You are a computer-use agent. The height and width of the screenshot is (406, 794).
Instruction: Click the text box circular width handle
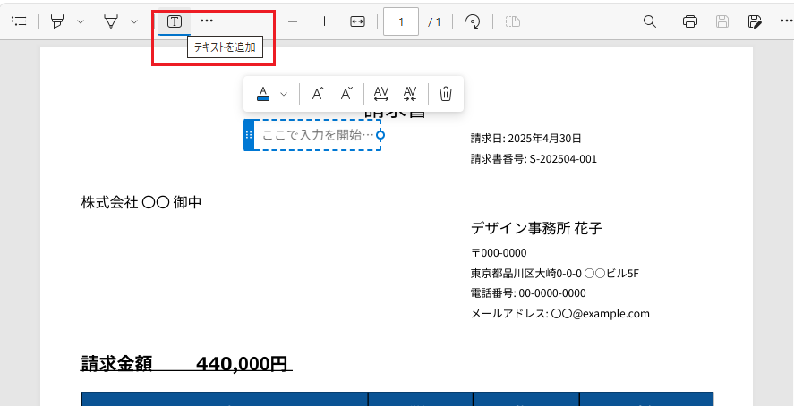(380, 135)
